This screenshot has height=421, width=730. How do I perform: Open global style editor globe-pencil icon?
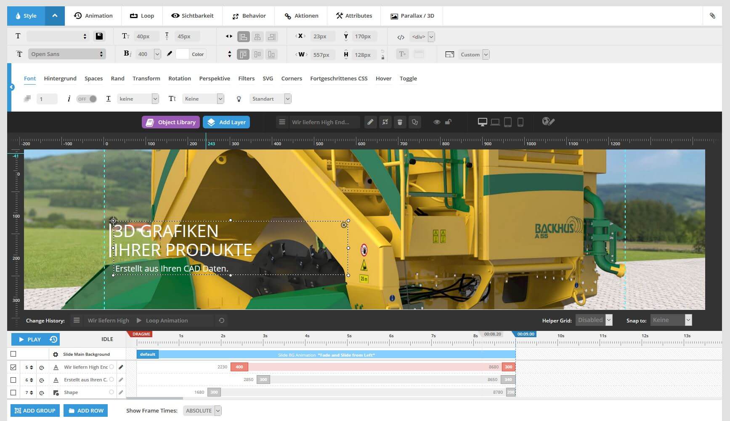point(548,122)
